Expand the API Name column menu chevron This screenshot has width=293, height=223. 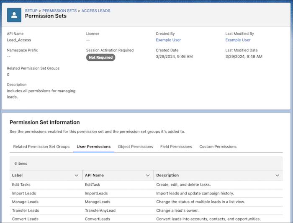point(148,175)
